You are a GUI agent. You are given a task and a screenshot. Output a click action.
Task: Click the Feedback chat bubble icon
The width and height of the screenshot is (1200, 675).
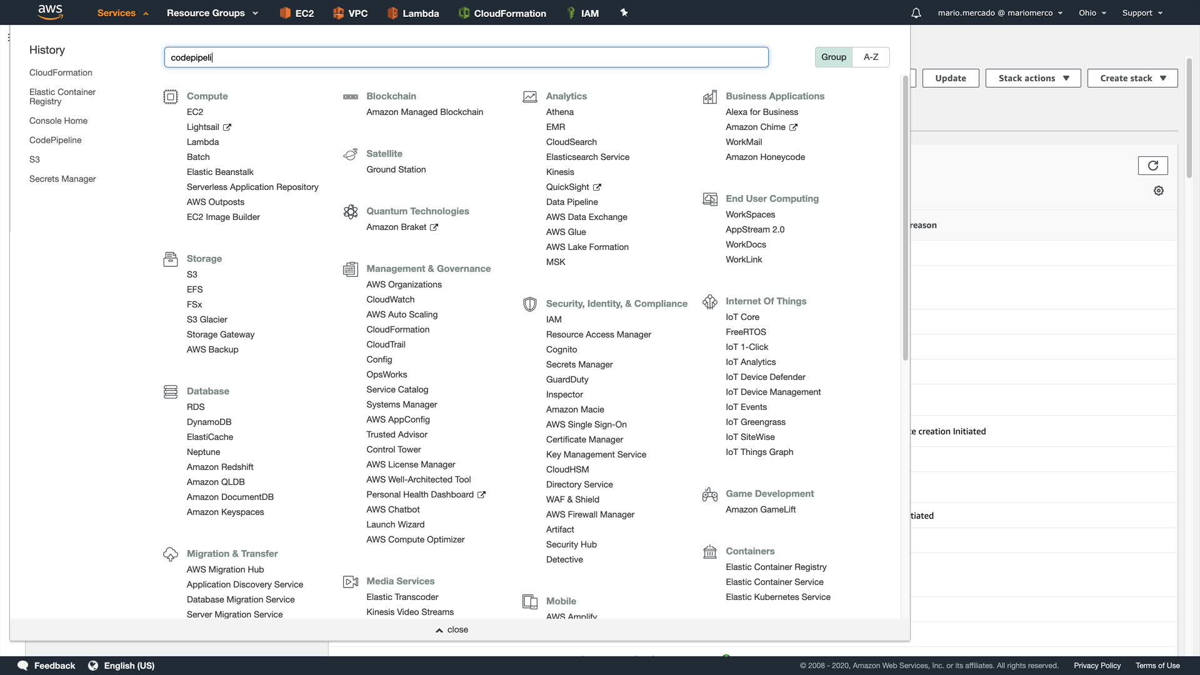23,666
